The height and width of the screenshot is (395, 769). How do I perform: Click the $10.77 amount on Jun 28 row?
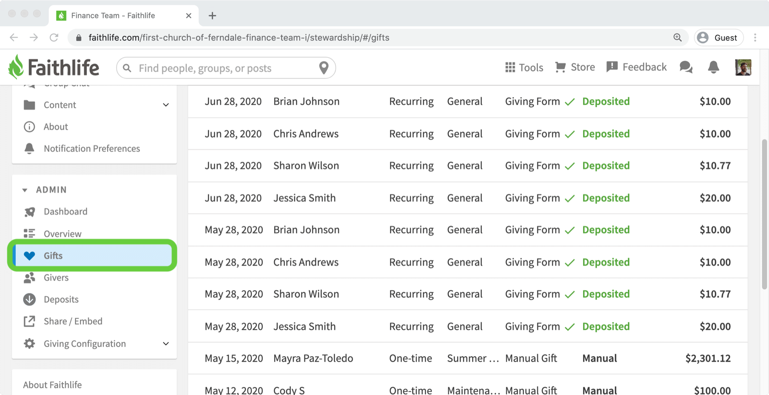pyautogui.click(x=715, y=166)
